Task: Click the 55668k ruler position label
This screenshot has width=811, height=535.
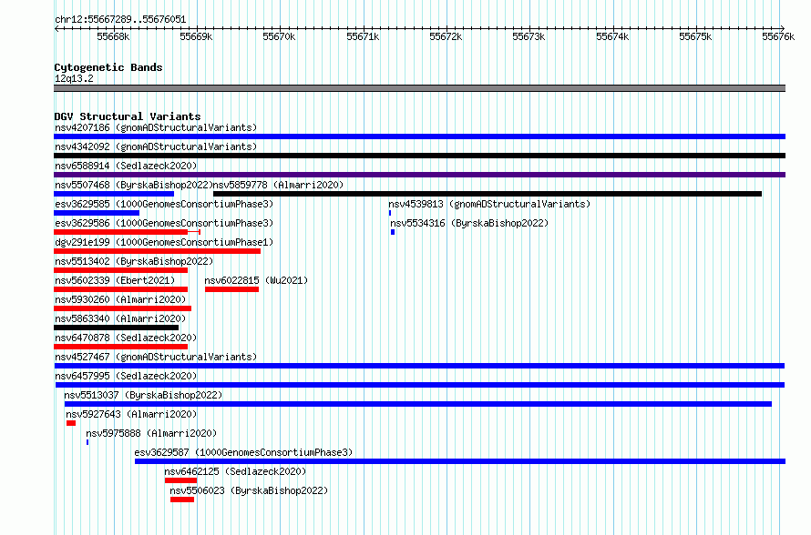Action: click(x=113, y=36)
